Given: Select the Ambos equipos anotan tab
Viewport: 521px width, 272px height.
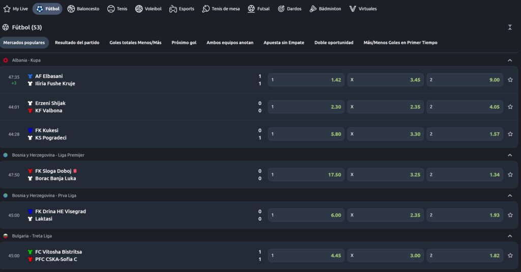Looking at the screenshot, I should [x=229, y=43].
